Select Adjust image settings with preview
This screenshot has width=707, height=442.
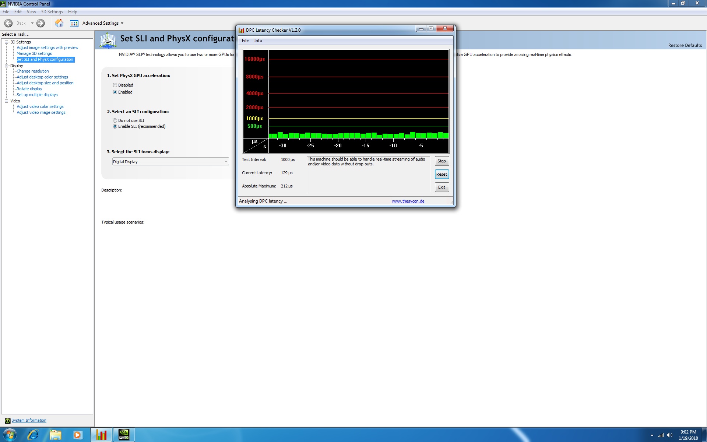coord(48,48)
